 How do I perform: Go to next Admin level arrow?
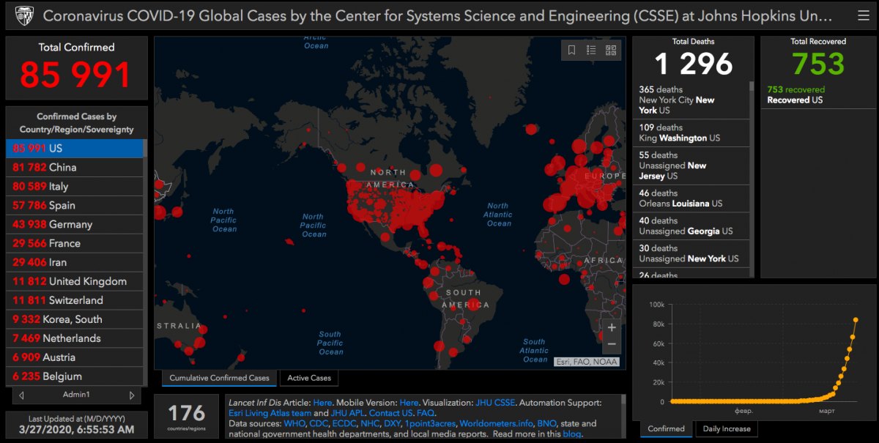click(x=132, y=395)
